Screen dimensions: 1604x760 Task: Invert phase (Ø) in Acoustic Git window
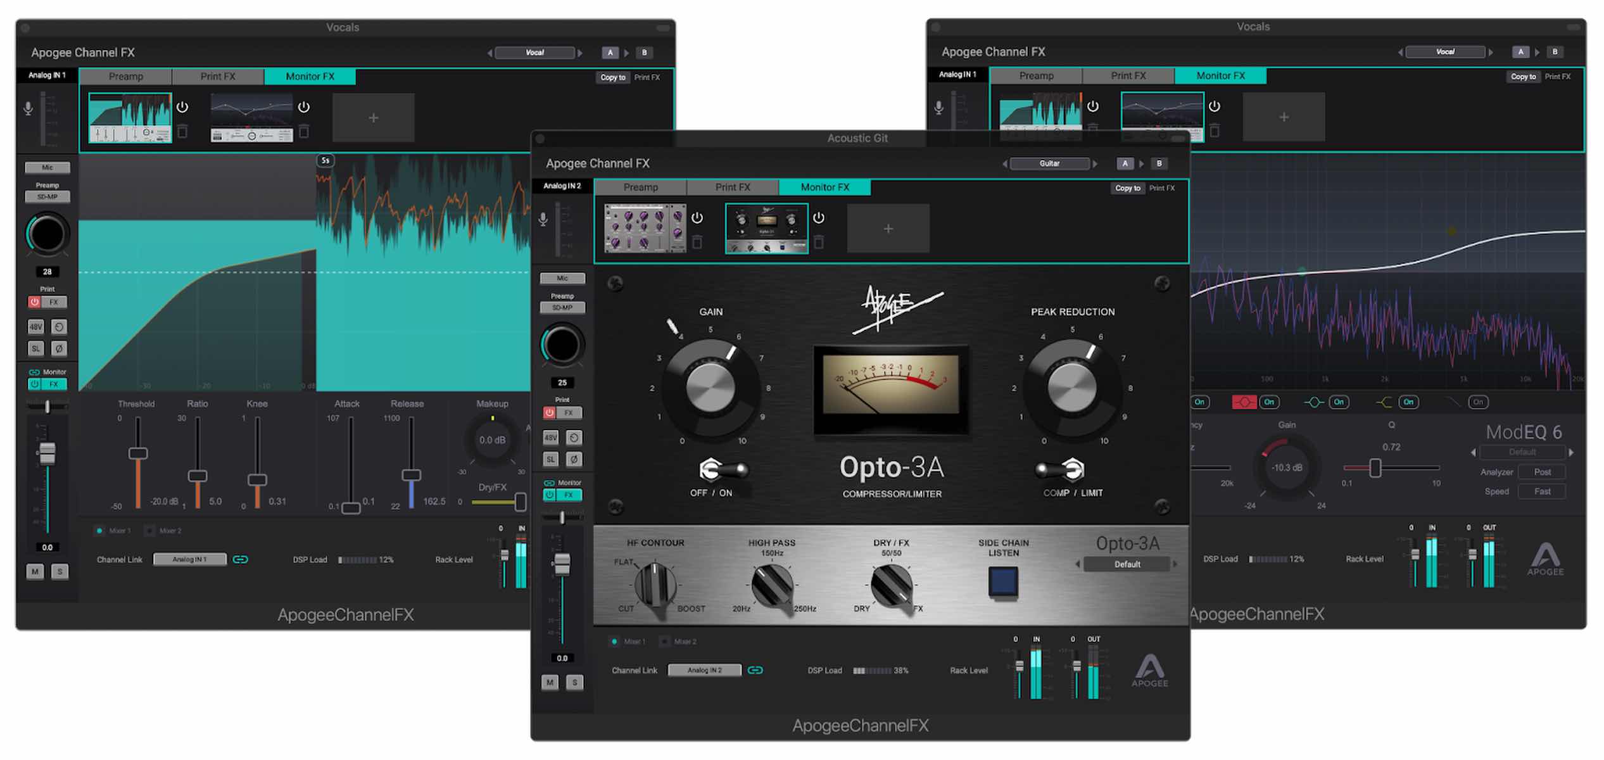pos(574,459)
